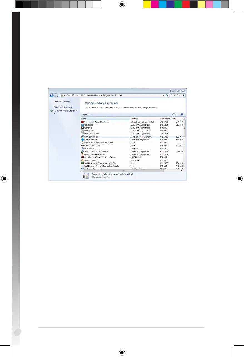Click the Google Chrome program icon

tap(82, 160)
